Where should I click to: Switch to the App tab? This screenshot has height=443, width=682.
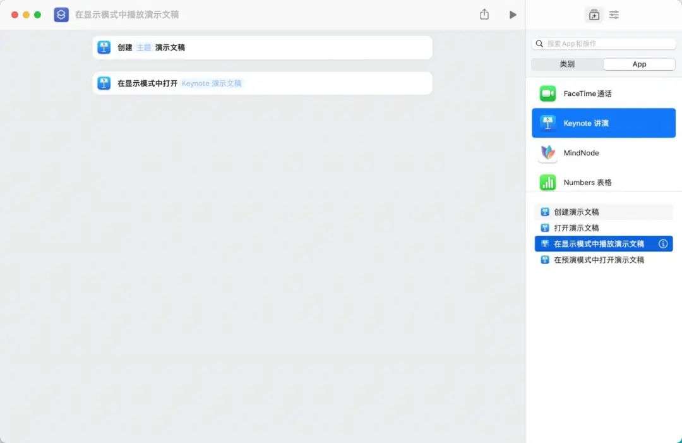click(x=639, y=64)
